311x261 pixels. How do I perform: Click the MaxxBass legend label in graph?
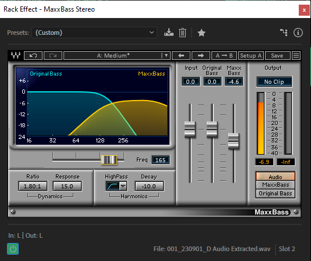[151, 74]
